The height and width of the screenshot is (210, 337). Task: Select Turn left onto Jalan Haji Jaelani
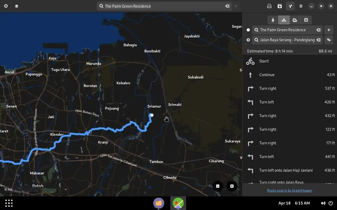(x=290, y=170)
